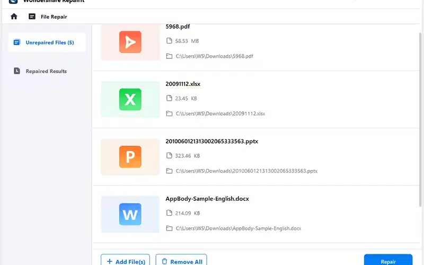Click the Repaired Results sidebar icon
This screenshot has width=424, height=265.
coord(17,71)
